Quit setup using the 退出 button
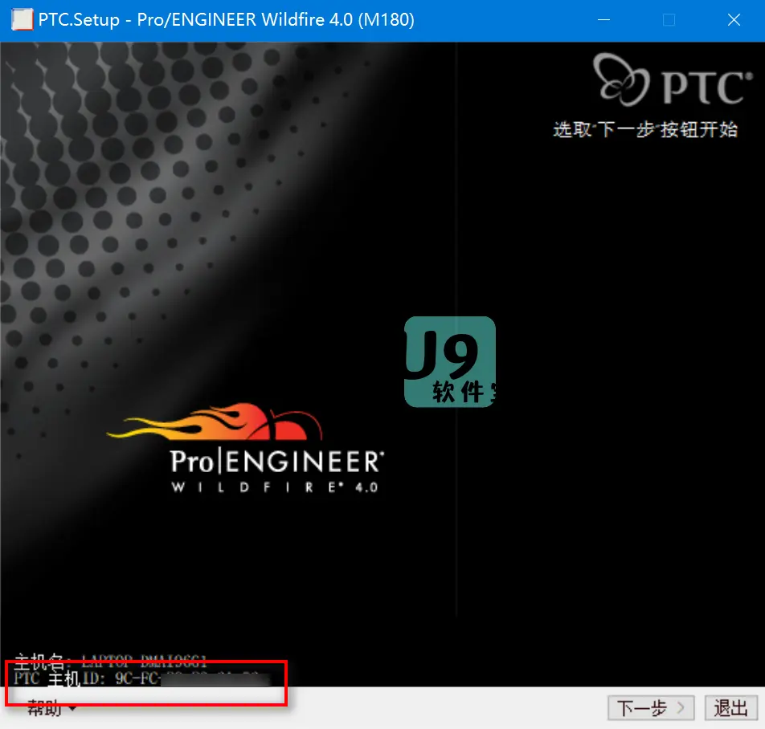This screenshot has width=765, height=729. click(731, 707)
